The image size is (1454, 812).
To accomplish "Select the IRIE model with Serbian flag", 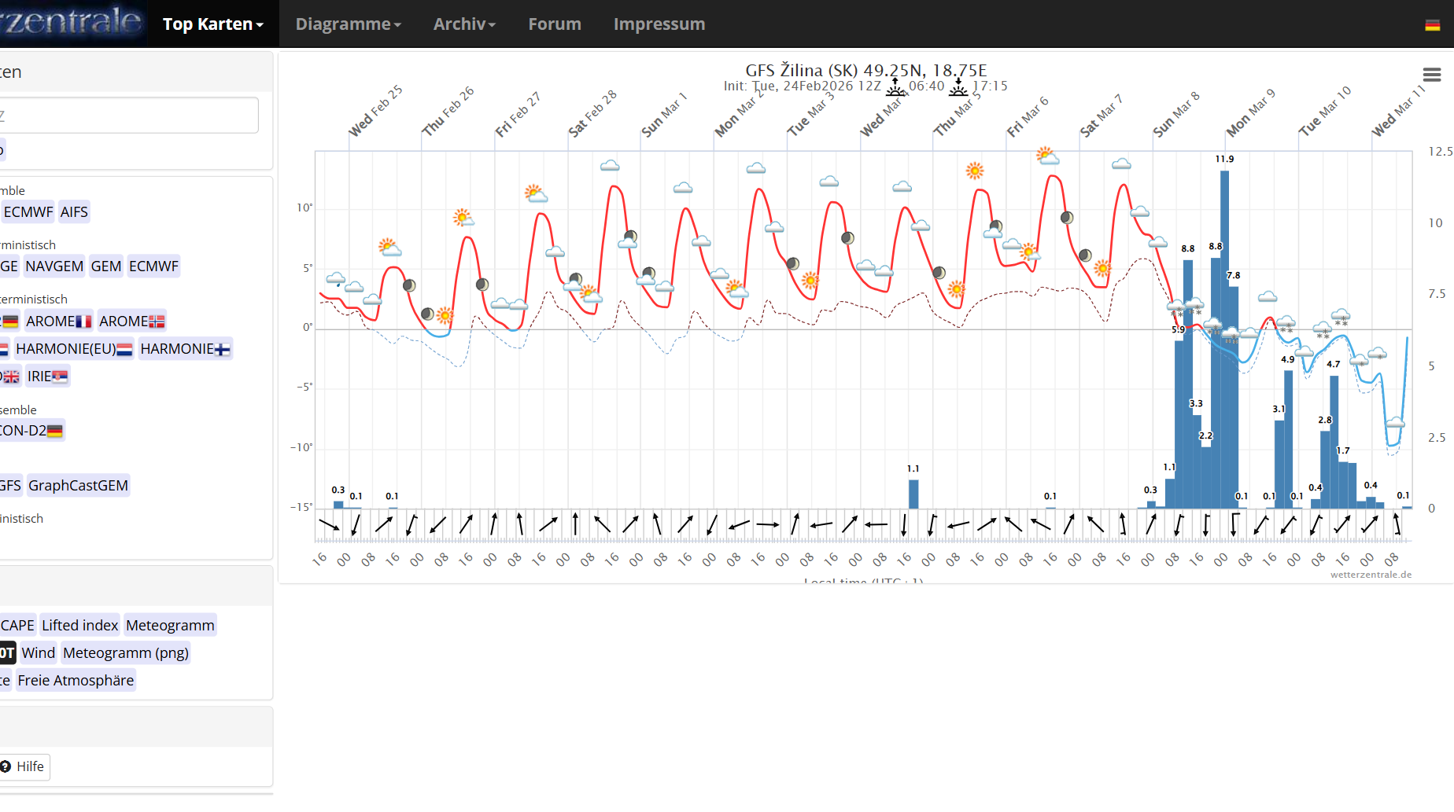I will click(47, 377).
